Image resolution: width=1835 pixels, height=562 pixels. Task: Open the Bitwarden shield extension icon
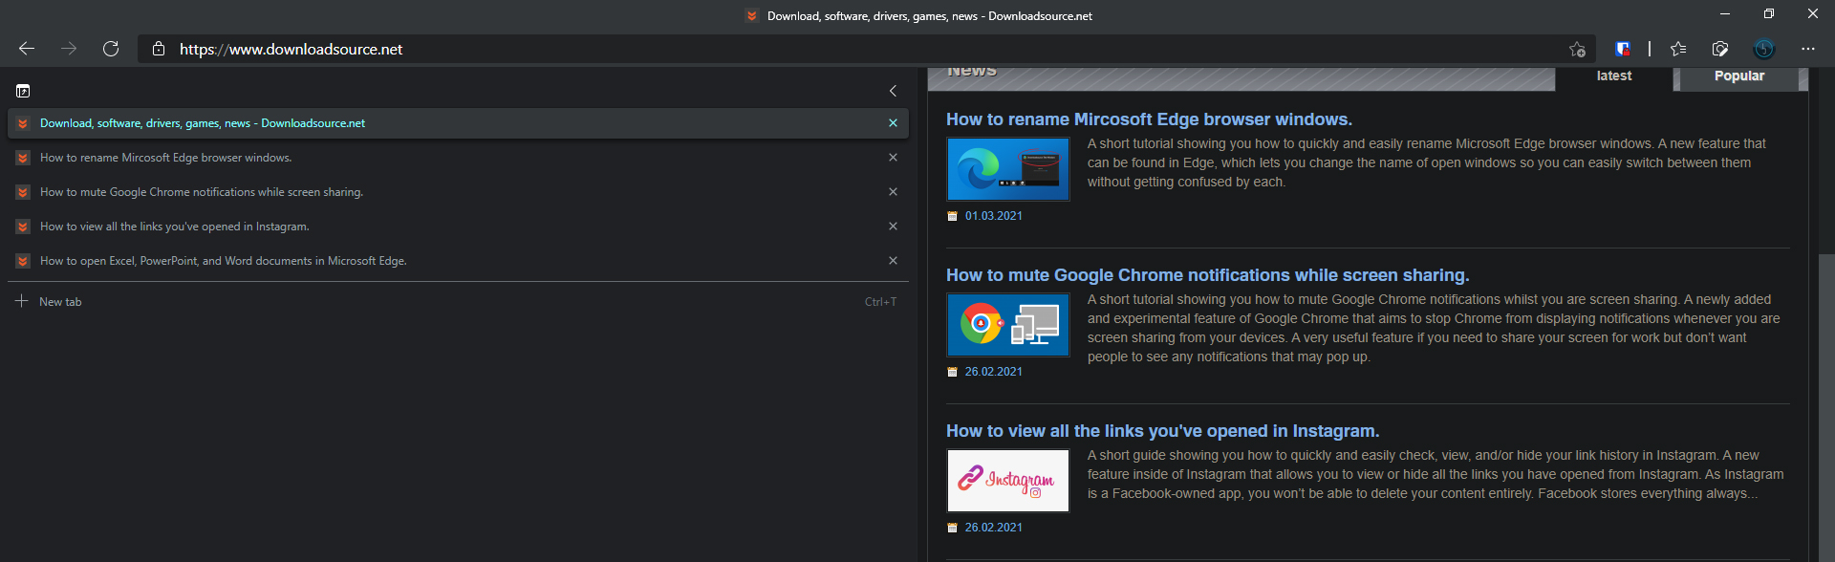pyautogui.click(x=1623, y=49)
